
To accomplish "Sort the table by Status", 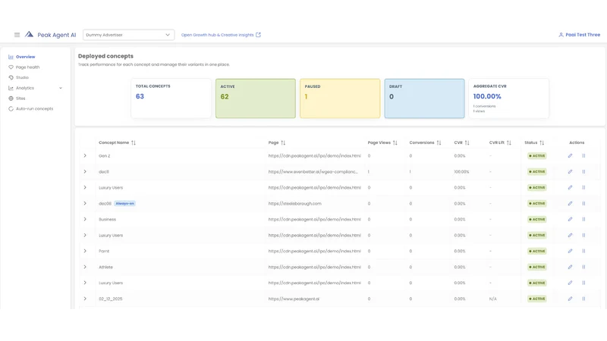I will (542, 142).
